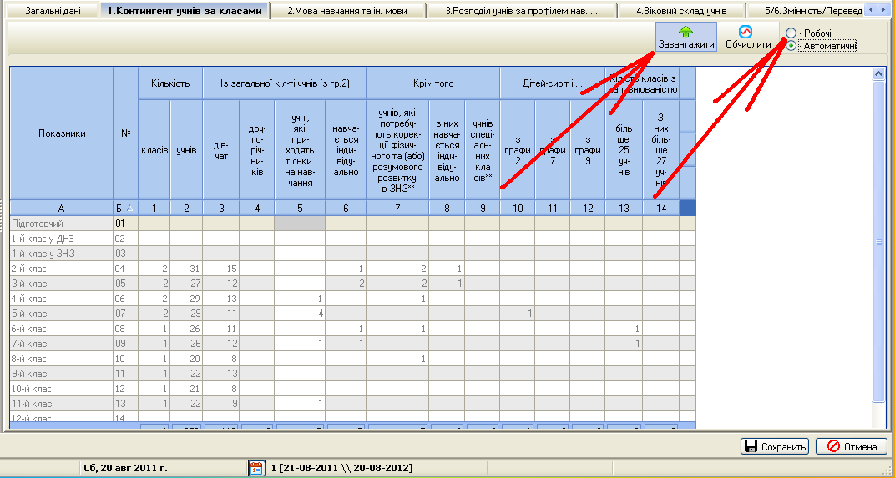Image resolution: width=895 pixels, height=478 pixels.
Task: Select the 6-й клас row label
Action: [62, 329]
